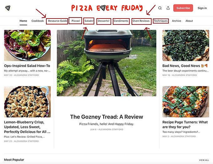Open the Archive tab

[x=176, y=21]
